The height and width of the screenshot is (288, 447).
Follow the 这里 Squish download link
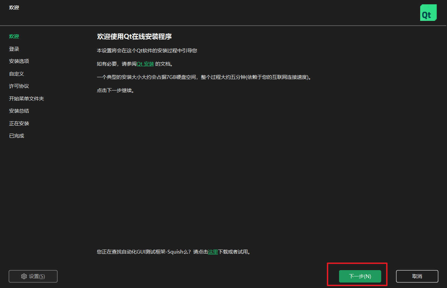213,252
